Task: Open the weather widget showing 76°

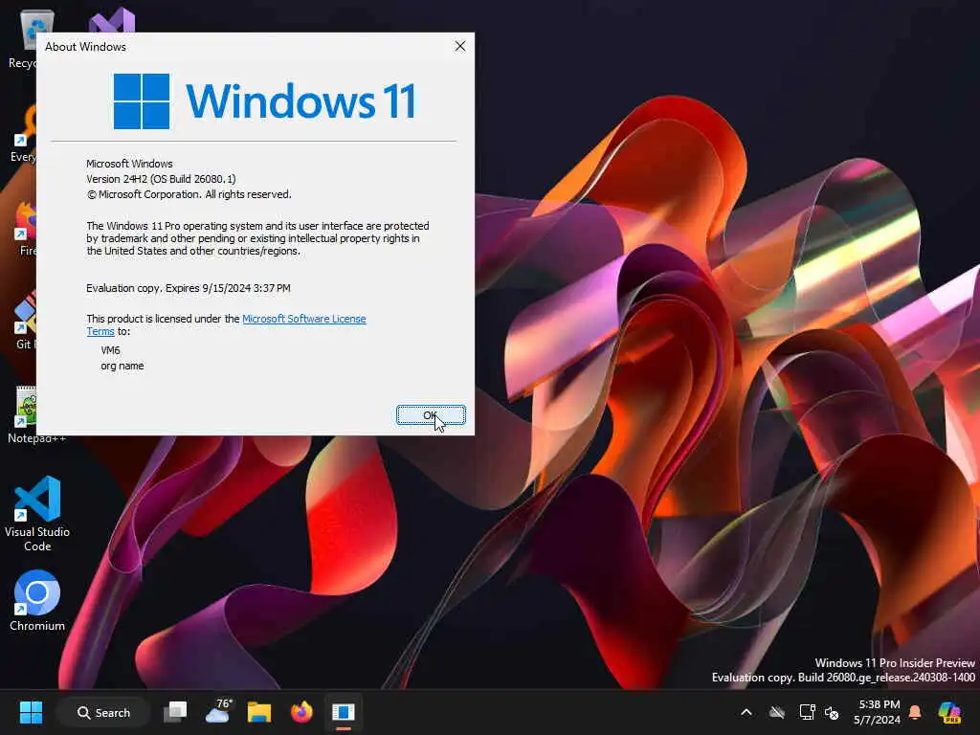Action: click(x=217, y=712)
